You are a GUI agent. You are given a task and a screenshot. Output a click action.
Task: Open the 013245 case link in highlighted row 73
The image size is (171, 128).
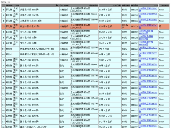(148, 27)
